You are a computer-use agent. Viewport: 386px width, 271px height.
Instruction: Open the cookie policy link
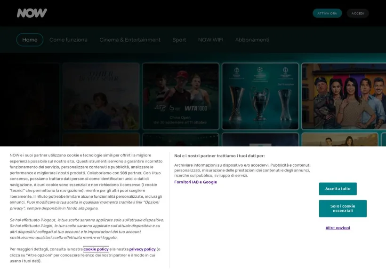(x=96, y=249)
